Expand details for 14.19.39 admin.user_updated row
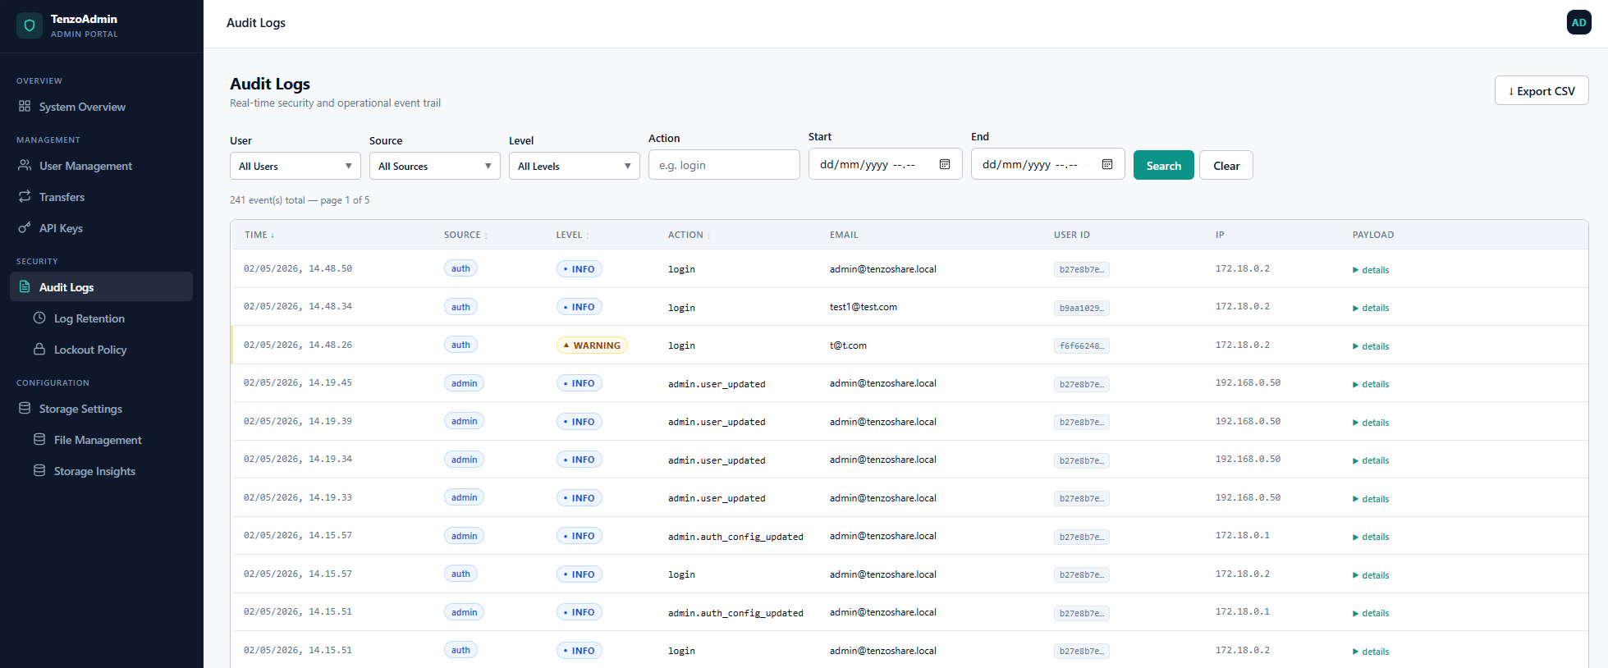The height and width of the screenshot is (668, 1608). [1371, 423]
